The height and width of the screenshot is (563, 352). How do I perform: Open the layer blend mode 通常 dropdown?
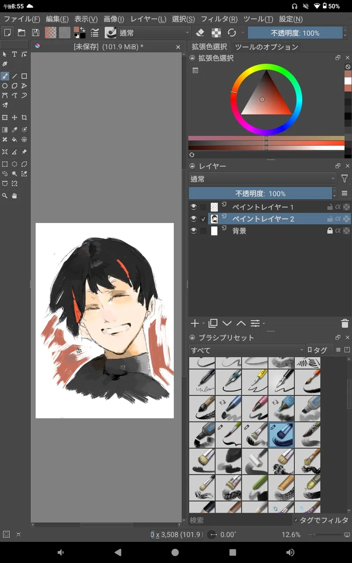point(263,179)
